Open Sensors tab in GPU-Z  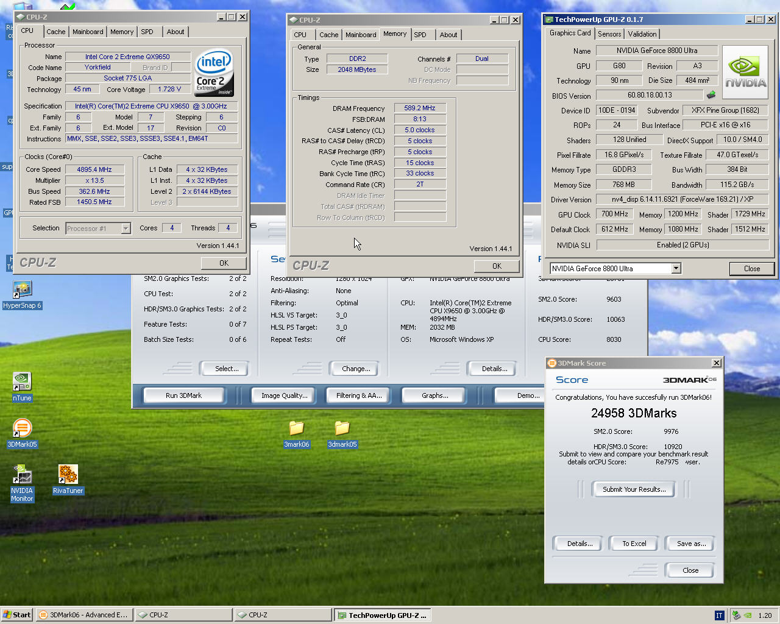(x=609, y=34)
